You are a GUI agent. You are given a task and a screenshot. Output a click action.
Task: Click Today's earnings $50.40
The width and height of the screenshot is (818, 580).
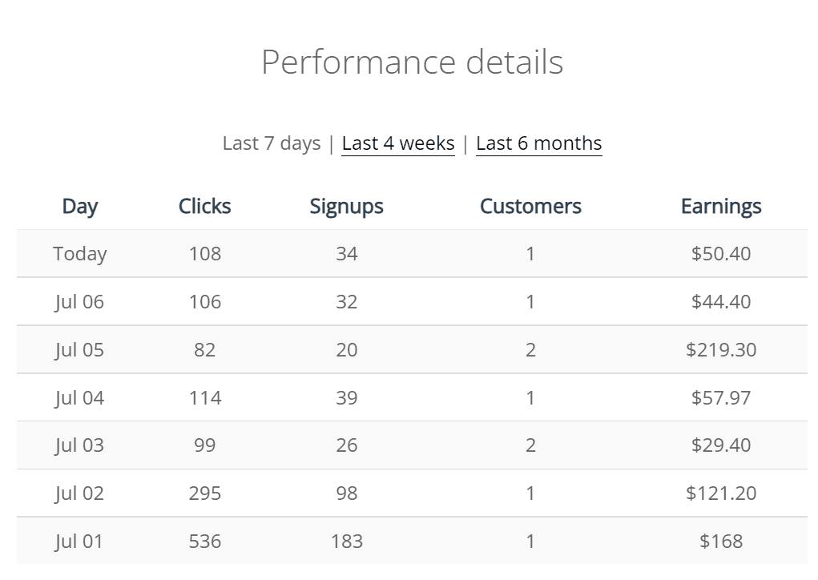[x=720, y=254]
